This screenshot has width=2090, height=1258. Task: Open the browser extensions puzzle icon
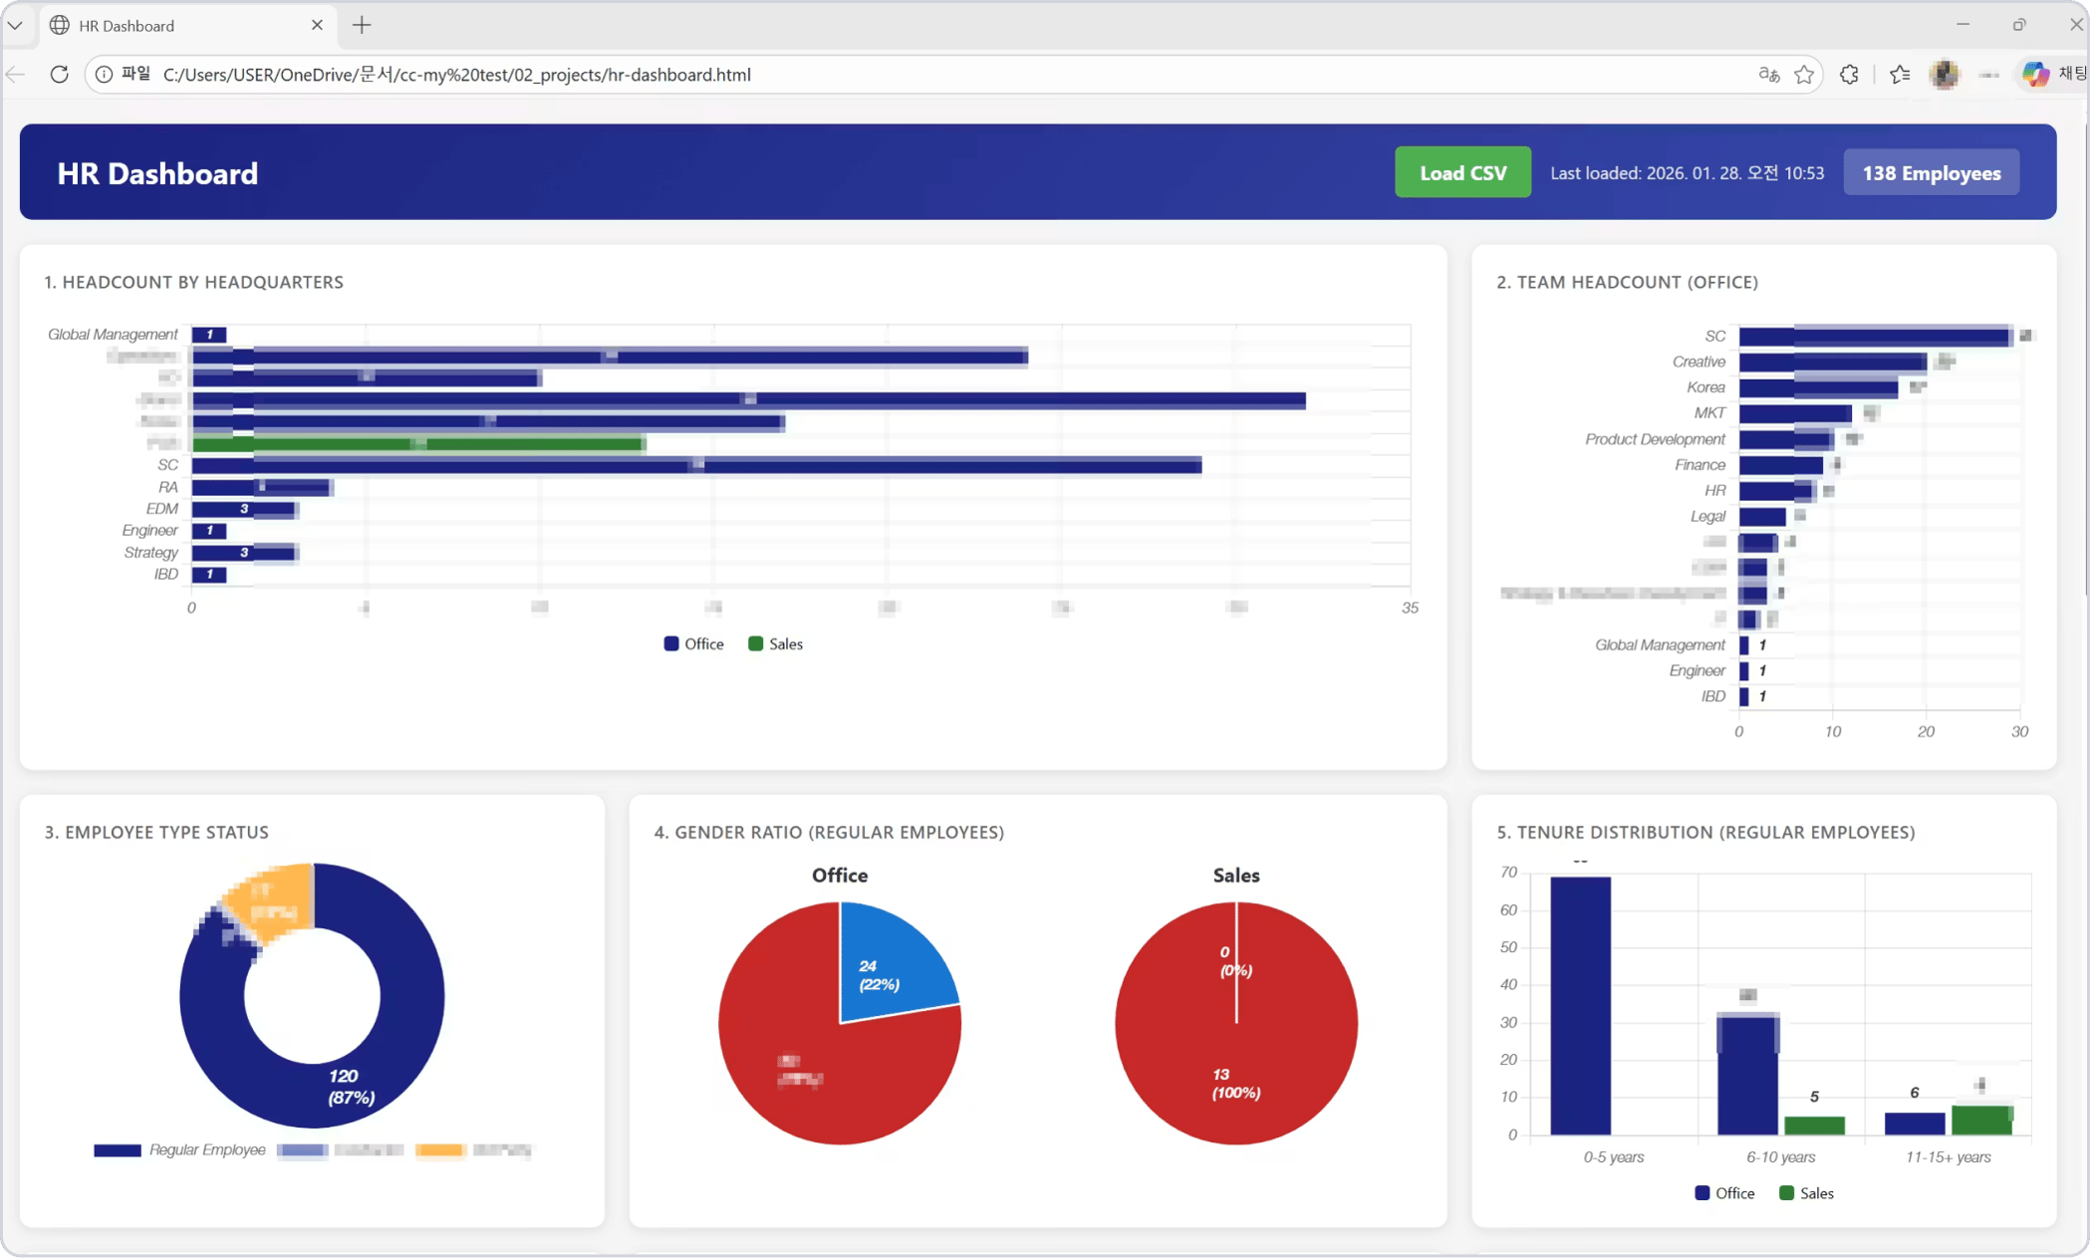[x=1849, y=75]
